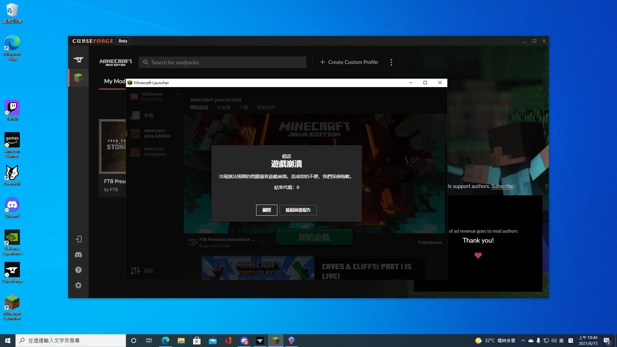
Task: Click Task View icon in taskbar
Action: (x=149, y=341)
